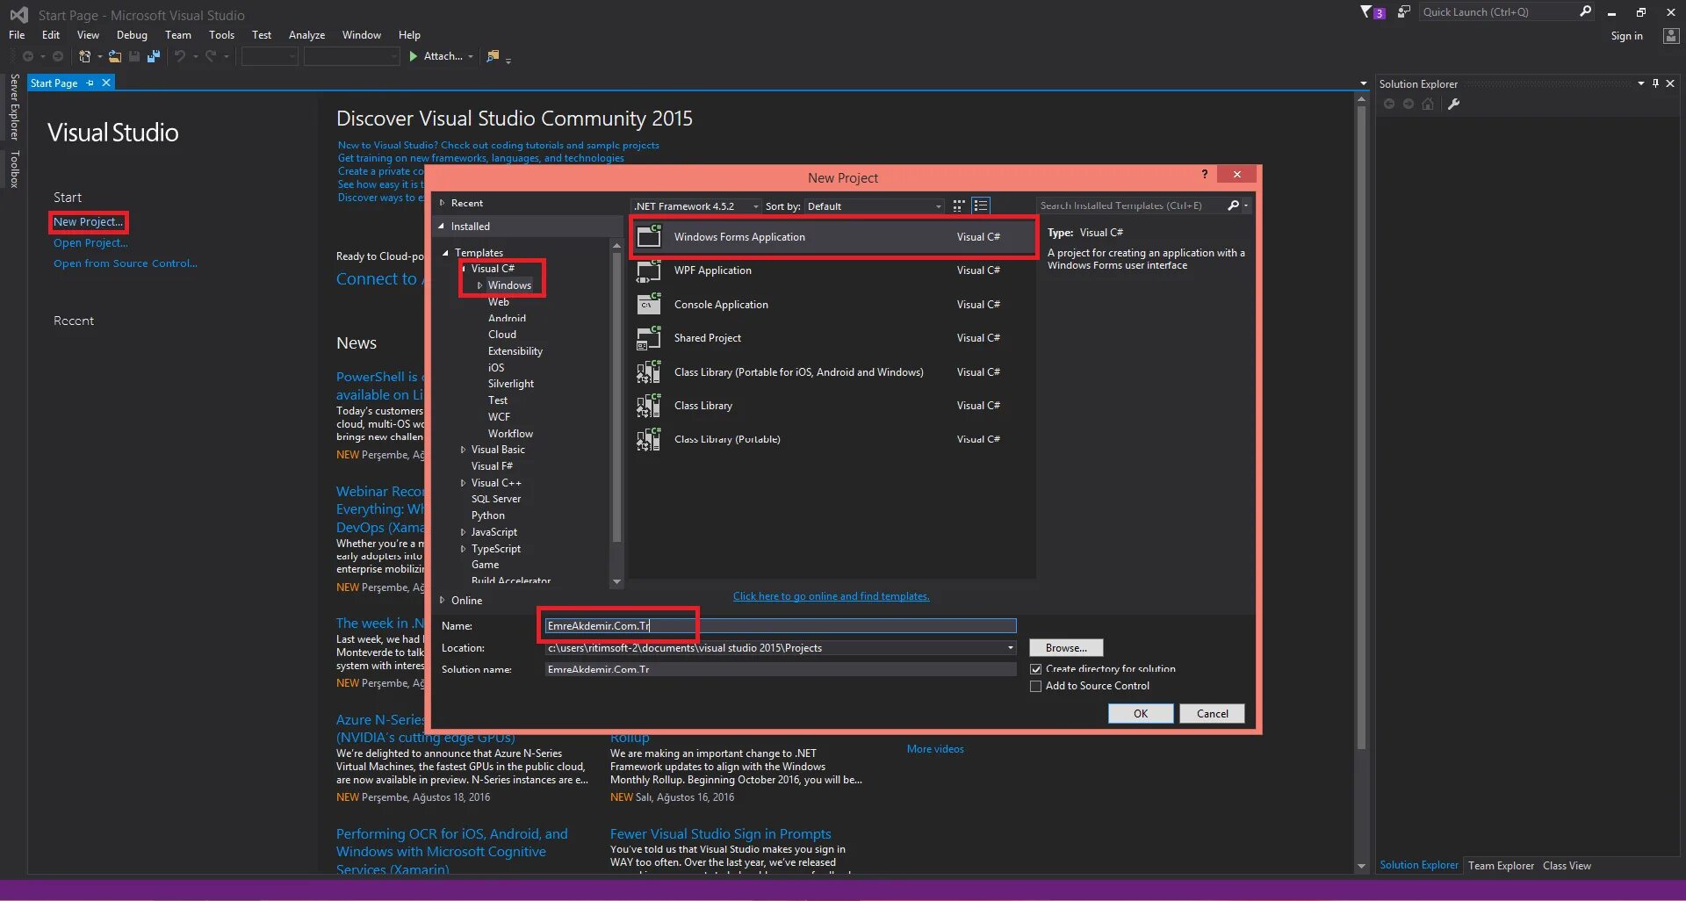
Task: Select the Web node under Visual C#
Action: pyautogui.click(x=499, y=302)
